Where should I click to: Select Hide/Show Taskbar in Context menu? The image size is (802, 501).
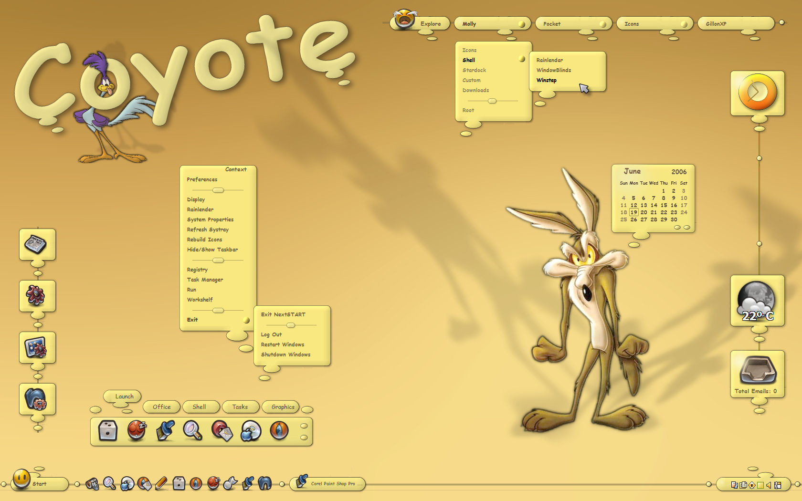point(212,250)
